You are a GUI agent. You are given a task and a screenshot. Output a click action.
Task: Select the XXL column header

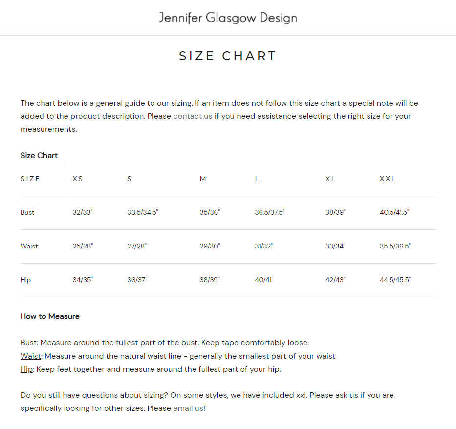(388, 179)
